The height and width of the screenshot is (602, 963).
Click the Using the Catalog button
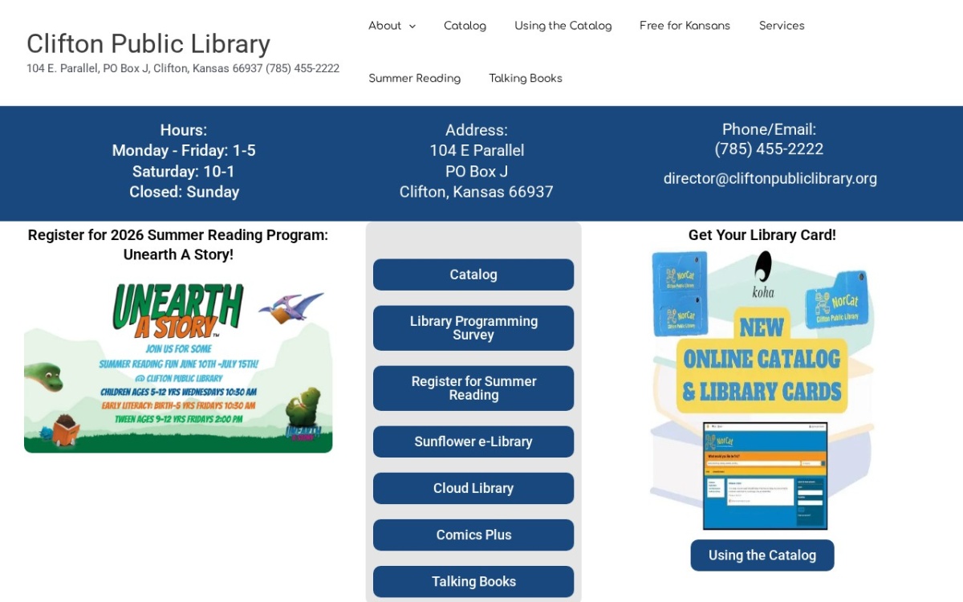pyautogui.click(x=762, y=555)
